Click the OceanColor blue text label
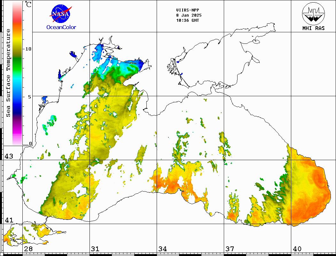The image size is (336, 256). (61, 27)
